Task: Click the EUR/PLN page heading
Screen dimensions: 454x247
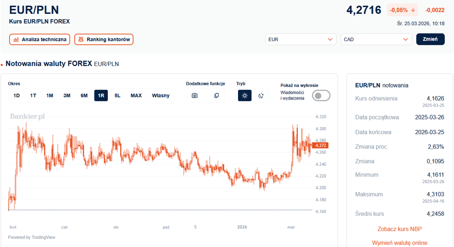Action: click(34, 10)
